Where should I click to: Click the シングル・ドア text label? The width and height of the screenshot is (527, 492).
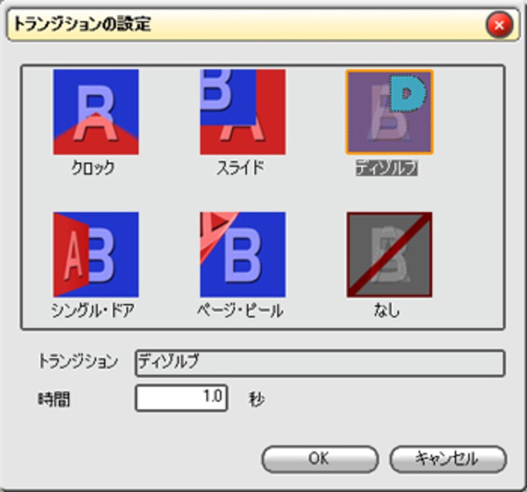[x=93, y=311]
